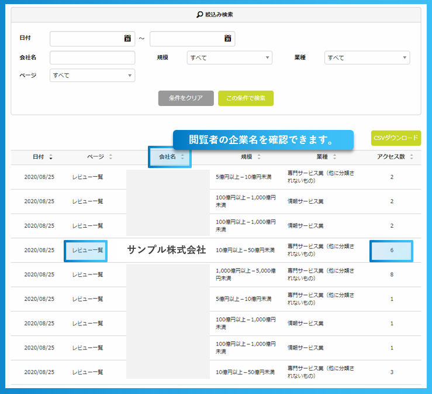Open the ページ filter dropdown
The width and height of the screenshot is (432, 394).
tap(92, 76)
